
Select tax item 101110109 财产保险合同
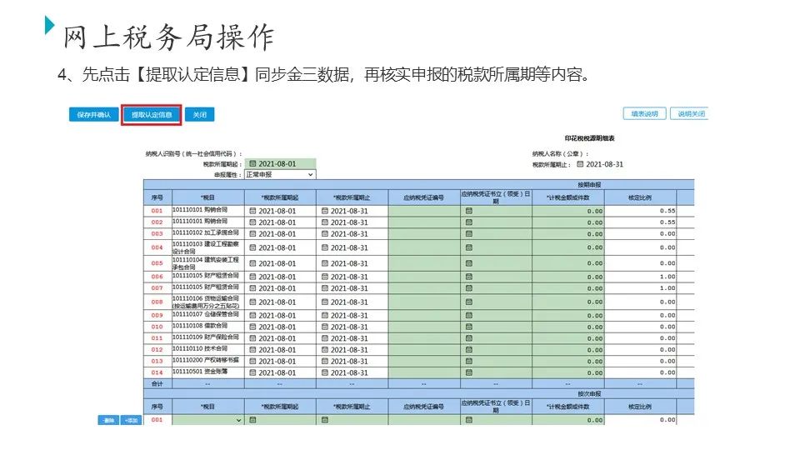pos(206,337)
